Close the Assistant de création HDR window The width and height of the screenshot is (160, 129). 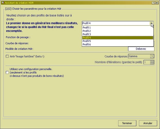[x=157, y=2]
